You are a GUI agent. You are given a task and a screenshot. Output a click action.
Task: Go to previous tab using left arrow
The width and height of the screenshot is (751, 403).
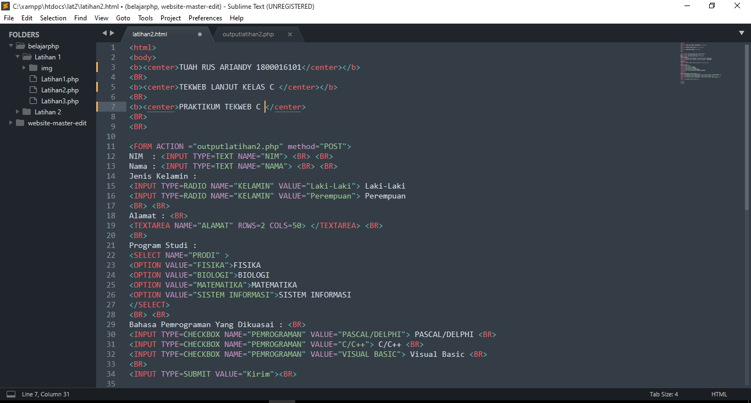pos(104,33)
